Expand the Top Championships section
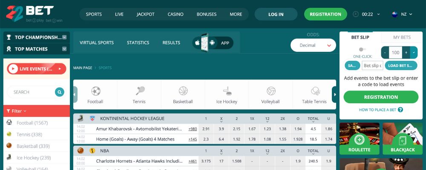Viewport: 426px width, 170px height. tap(64, 37)
